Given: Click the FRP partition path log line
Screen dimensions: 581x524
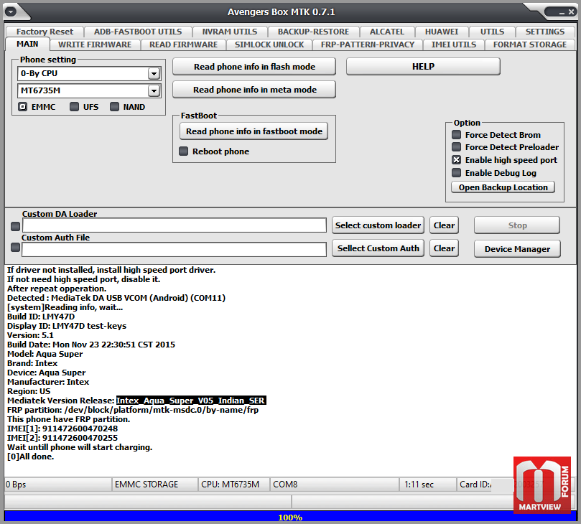Looking at the screenshot, I should point(133,410).
